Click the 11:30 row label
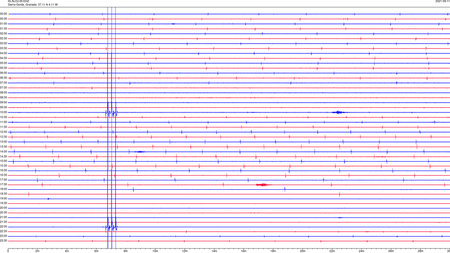 point(3,127)
